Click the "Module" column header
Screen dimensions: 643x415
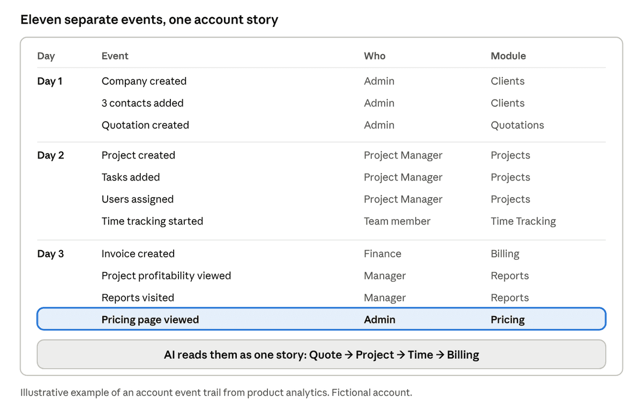tap(508, 56)
